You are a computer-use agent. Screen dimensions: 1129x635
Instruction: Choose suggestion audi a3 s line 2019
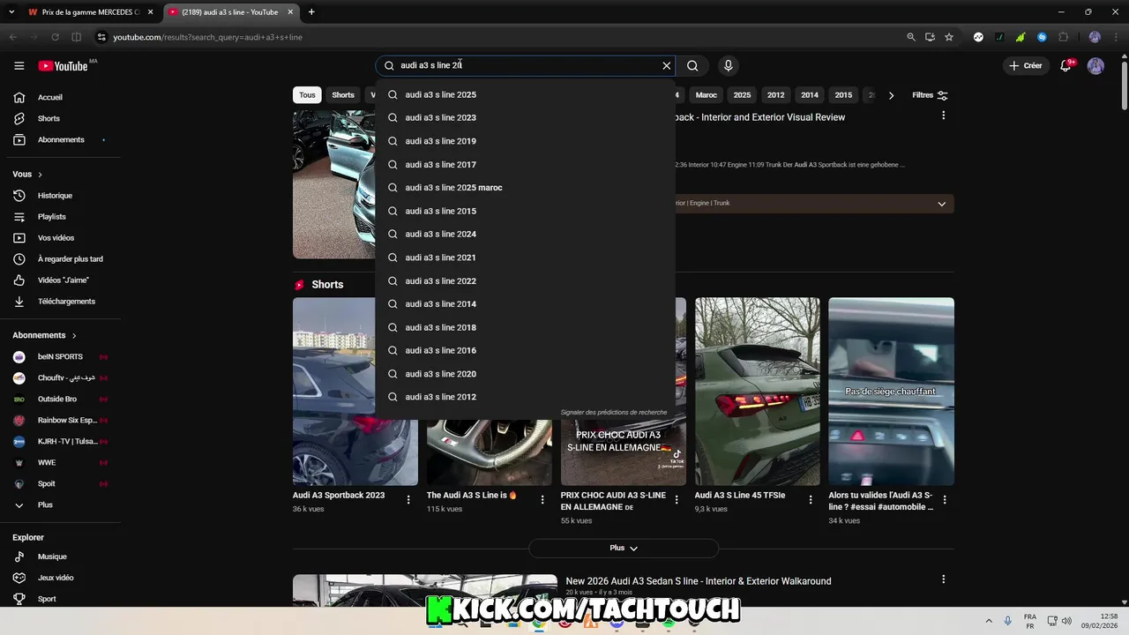tap(526, 141)
